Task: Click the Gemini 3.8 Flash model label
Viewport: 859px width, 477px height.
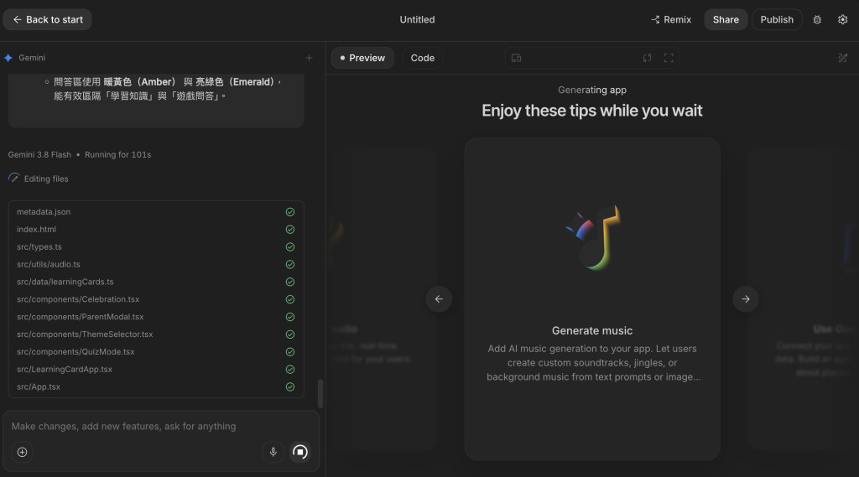Action: pyautogui.click(x=39, y=155)
